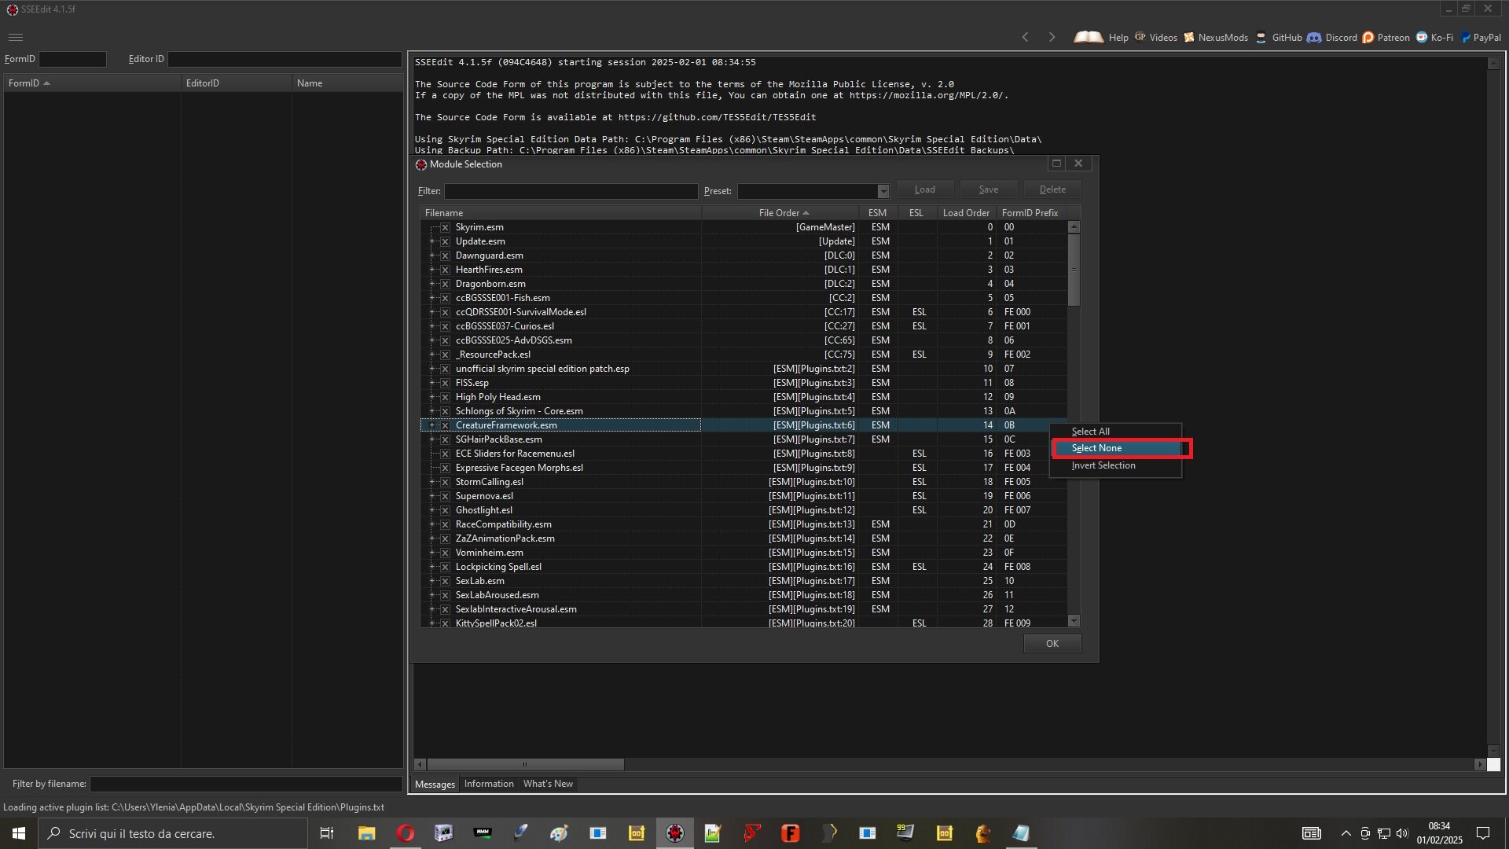Open the Windows Start menu
This screenshot has width=1509, height=849.
coord(19,833)
